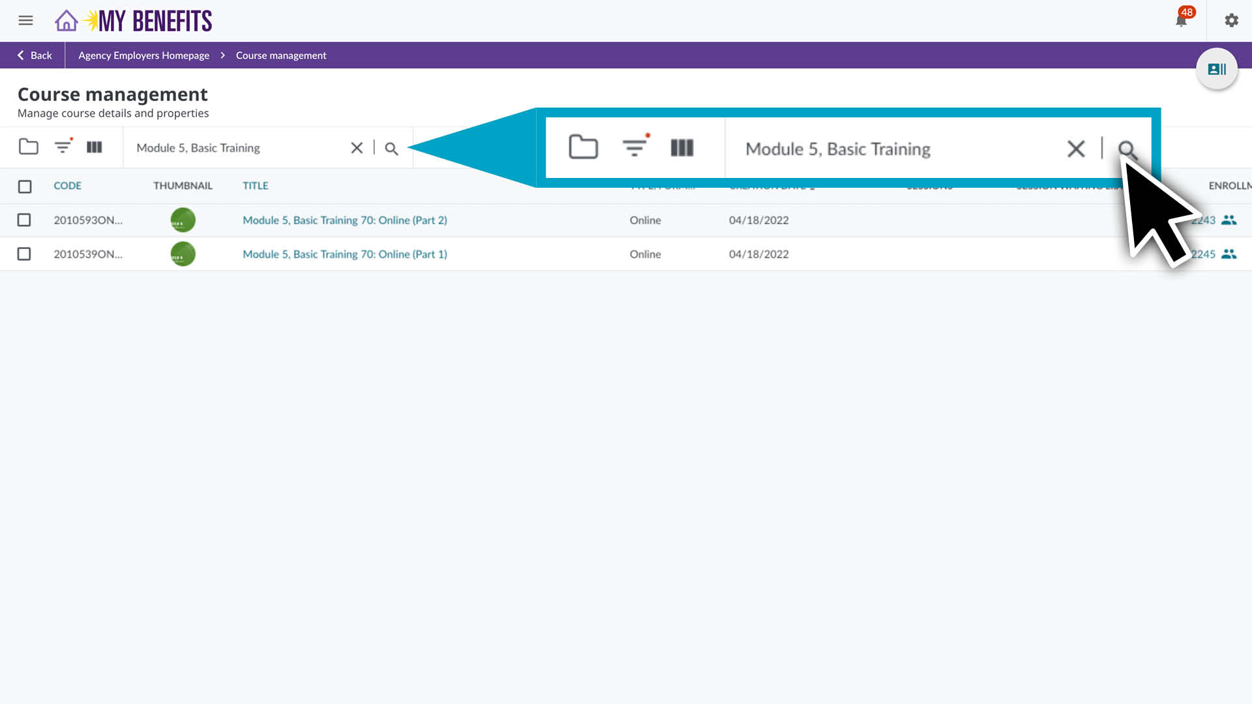Open the settings gear icon
Screen dimensions: 1252x704
1231,21
